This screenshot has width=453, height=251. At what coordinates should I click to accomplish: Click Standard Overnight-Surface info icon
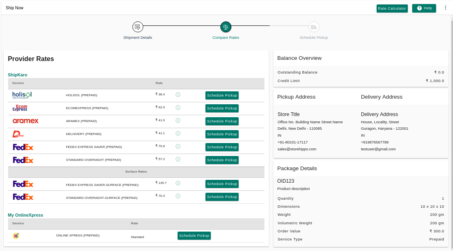point(178,196)
